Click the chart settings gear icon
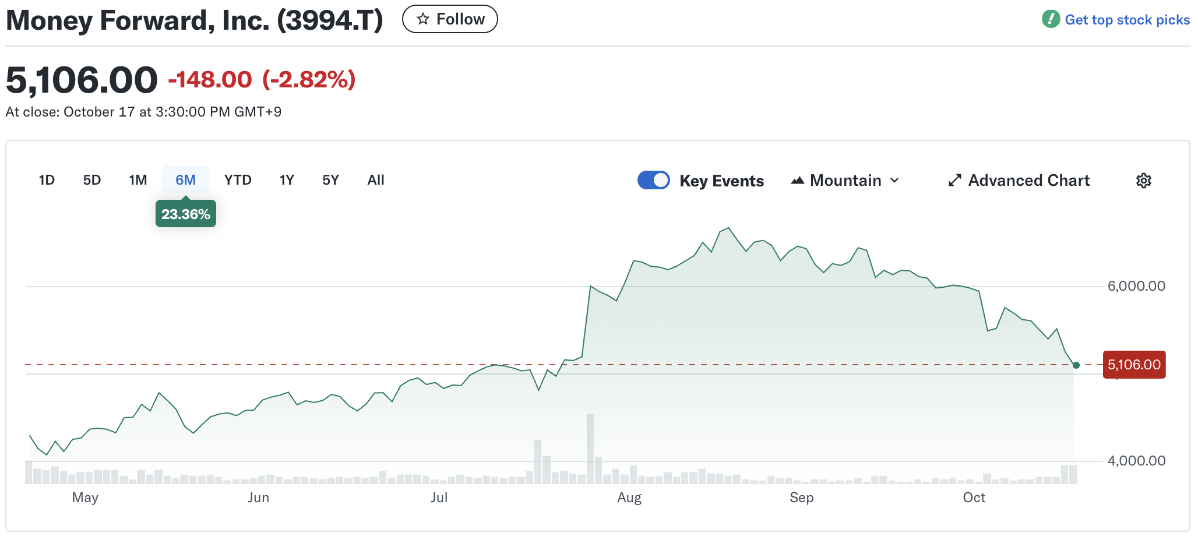This screenshot has width=1198, height=540. point(1143,181)
